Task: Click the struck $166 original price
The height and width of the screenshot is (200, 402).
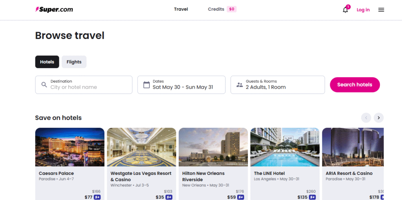Action: [x=97, y=191]
